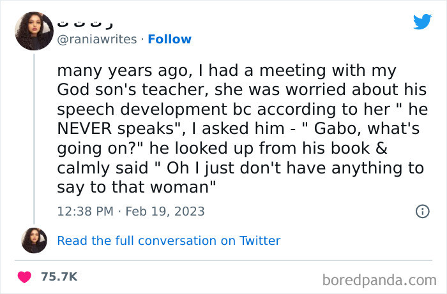Image resolution: width=447 pixels, height=294 pixels.
Task: Open the tweet info icon
Action: pos(422,211)
